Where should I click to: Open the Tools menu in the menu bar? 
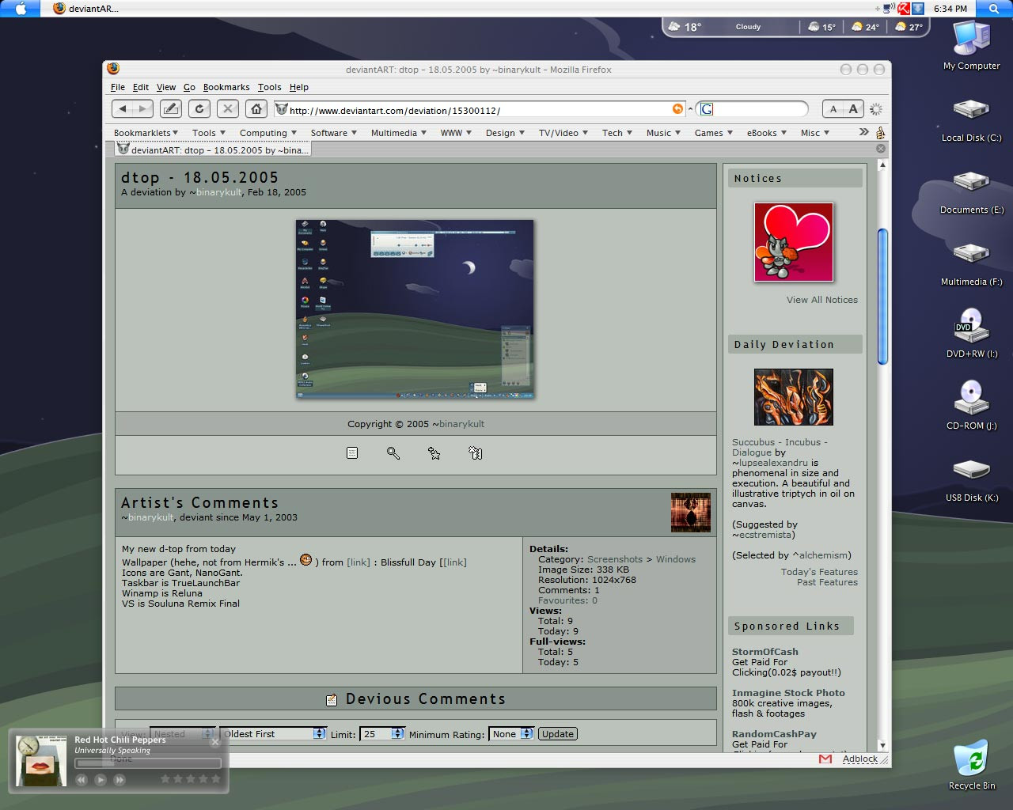(269, 87)
